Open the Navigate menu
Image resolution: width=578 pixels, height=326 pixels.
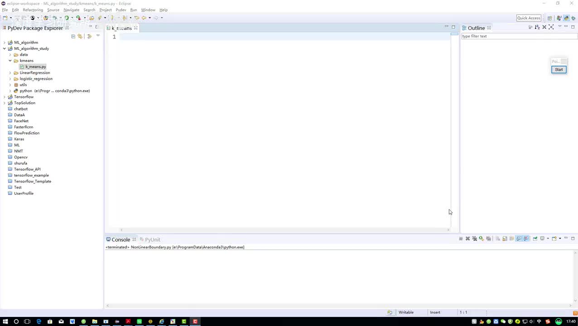pyautogui.click(x=71, y=10)
